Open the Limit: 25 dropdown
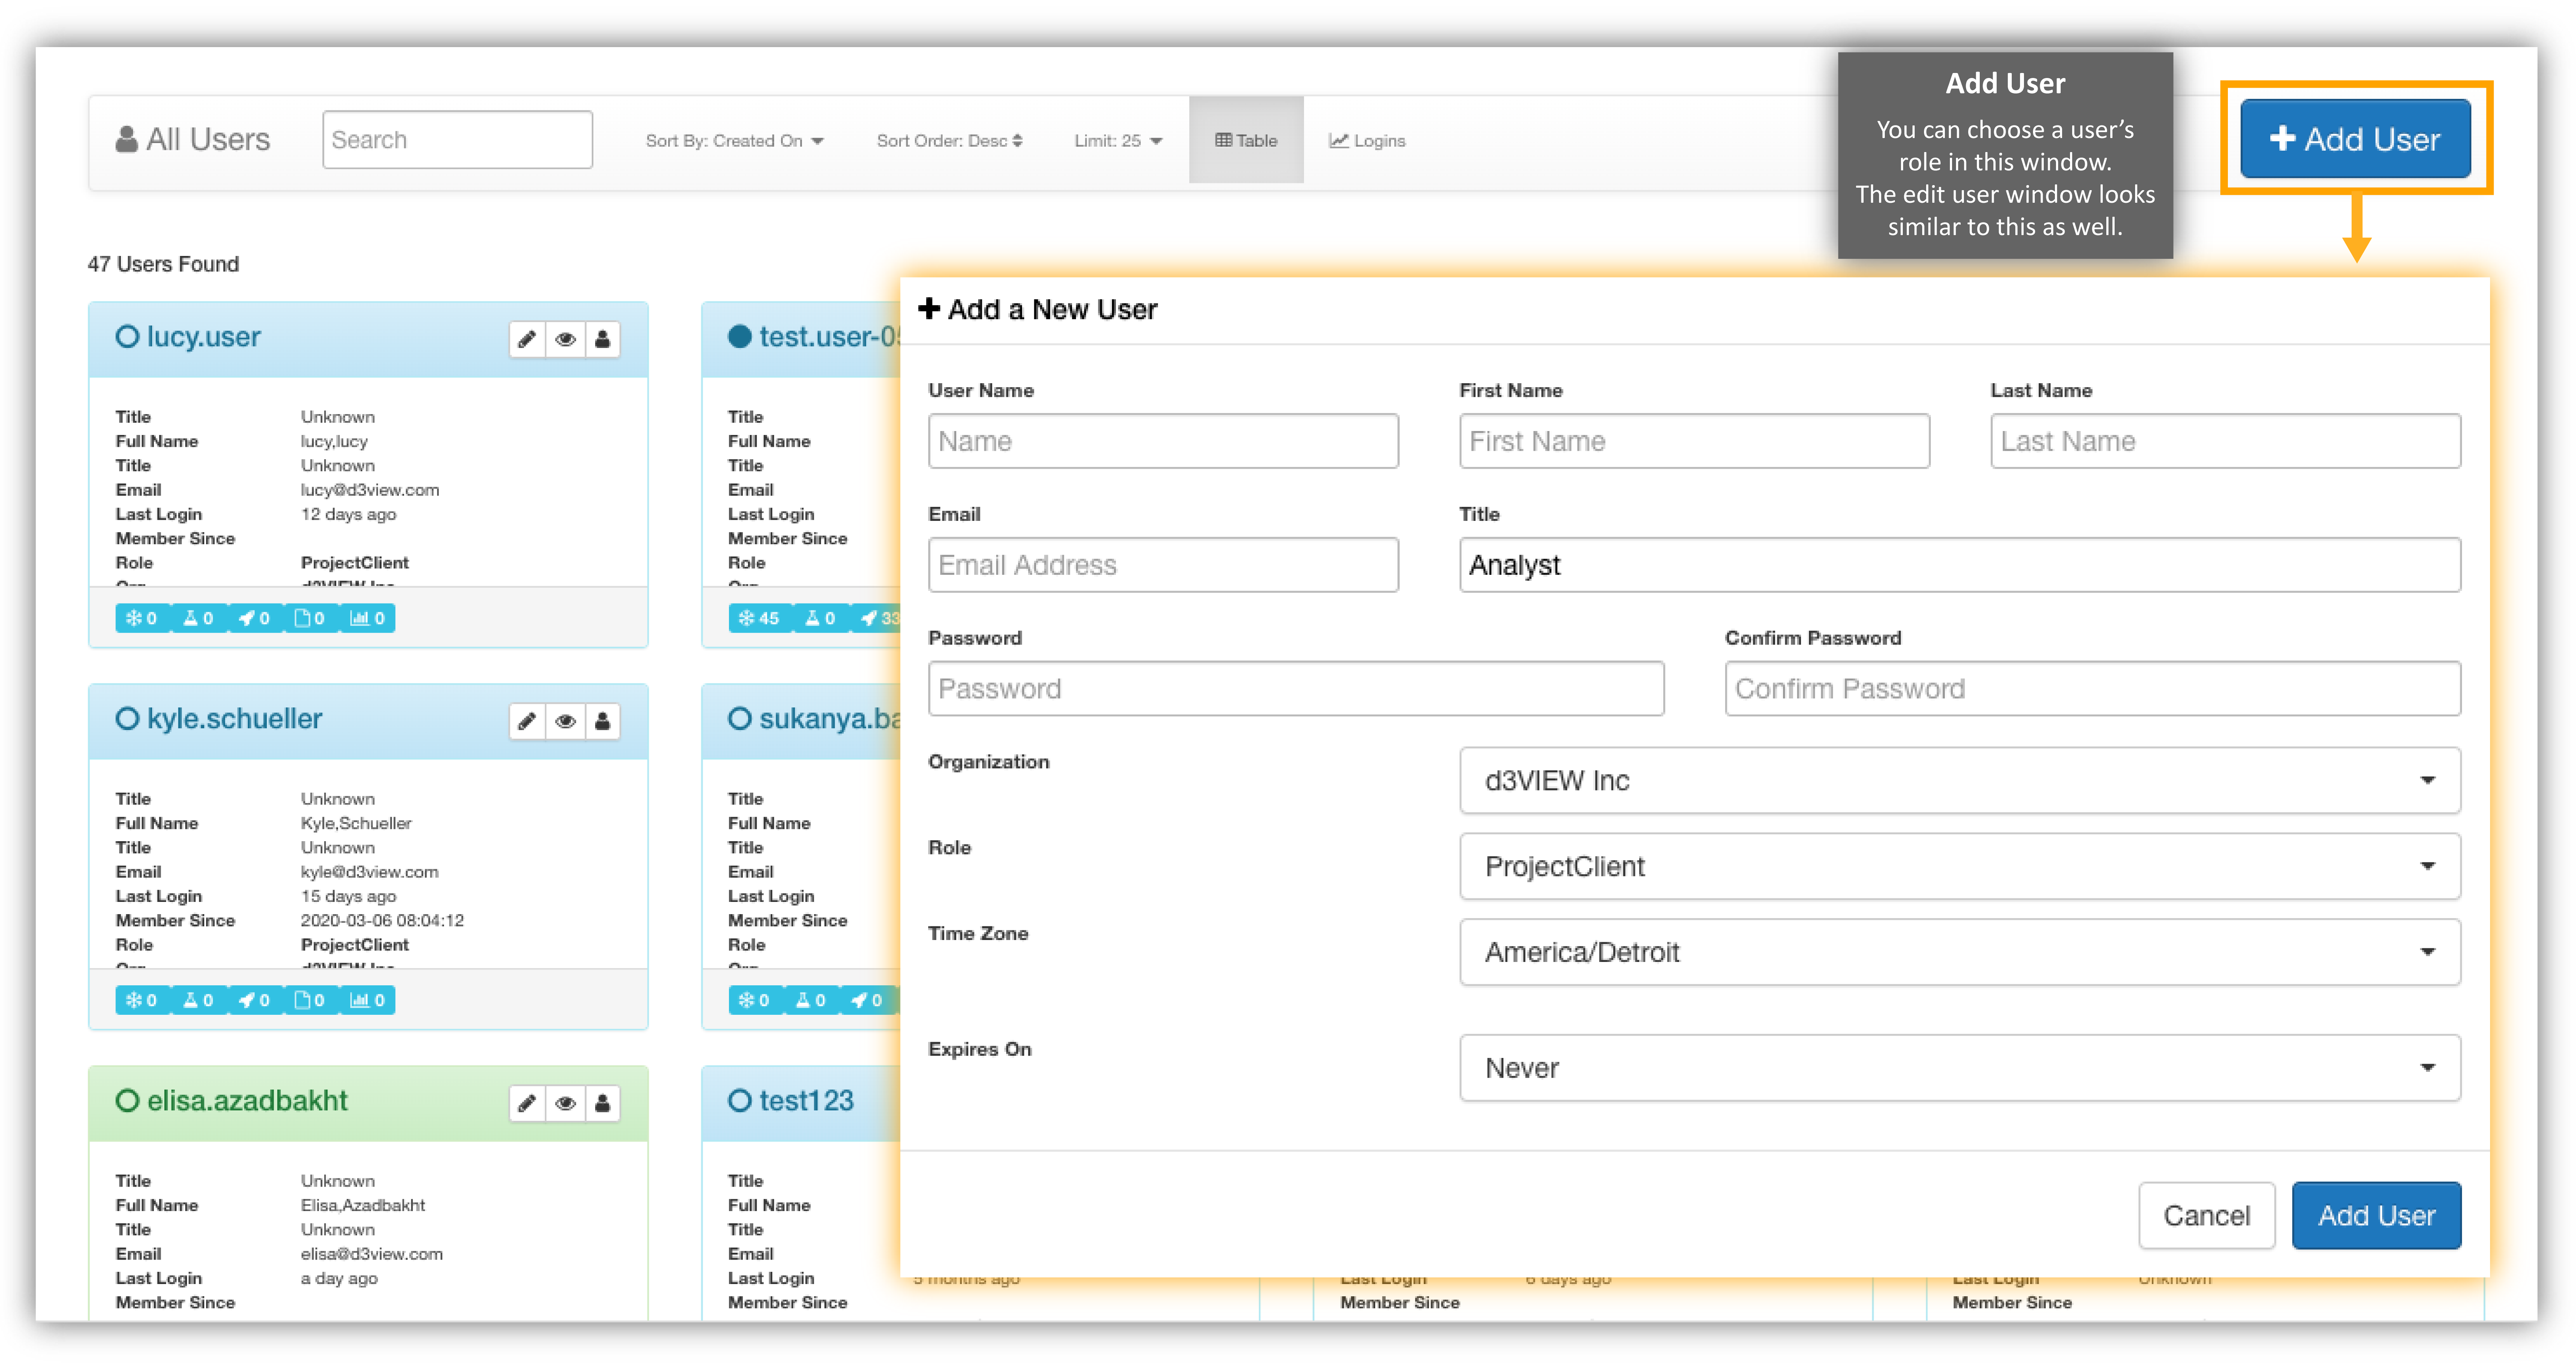This screenshot has height=1366, width=2576. (1118, 141)
